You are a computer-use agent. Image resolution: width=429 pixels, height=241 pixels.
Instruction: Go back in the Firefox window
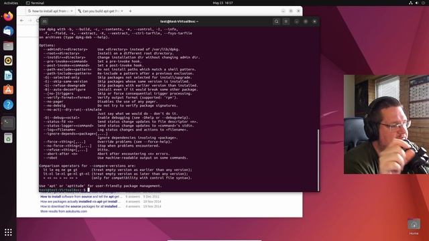pos(22,21)
